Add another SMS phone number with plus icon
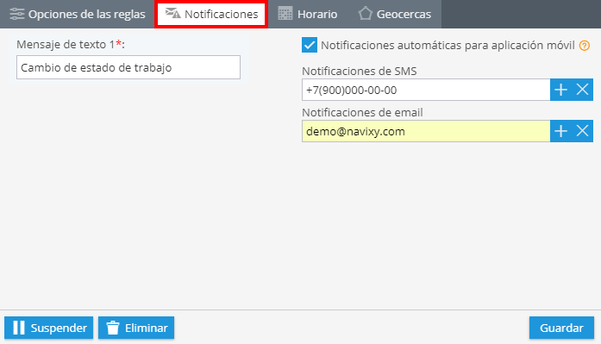The height and width of the screenshot is (344, 601). coord(560,90)
